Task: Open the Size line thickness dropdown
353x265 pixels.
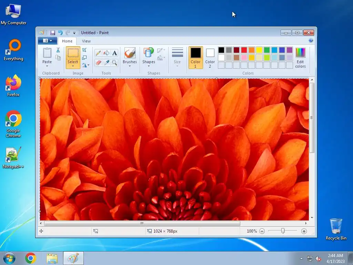Action: click(x=177, y=58)
